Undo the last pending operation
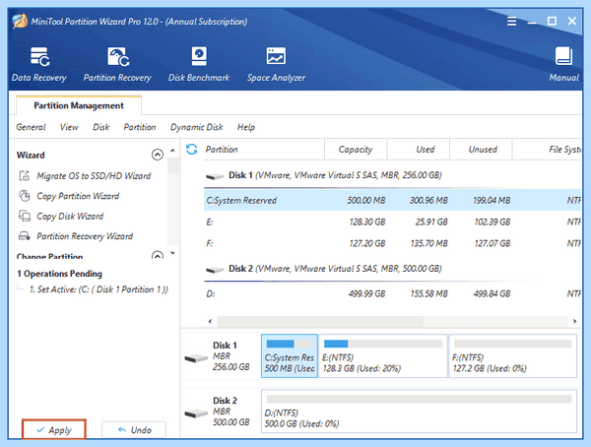This screenshot has height=447, width=591. pos(134,429)
